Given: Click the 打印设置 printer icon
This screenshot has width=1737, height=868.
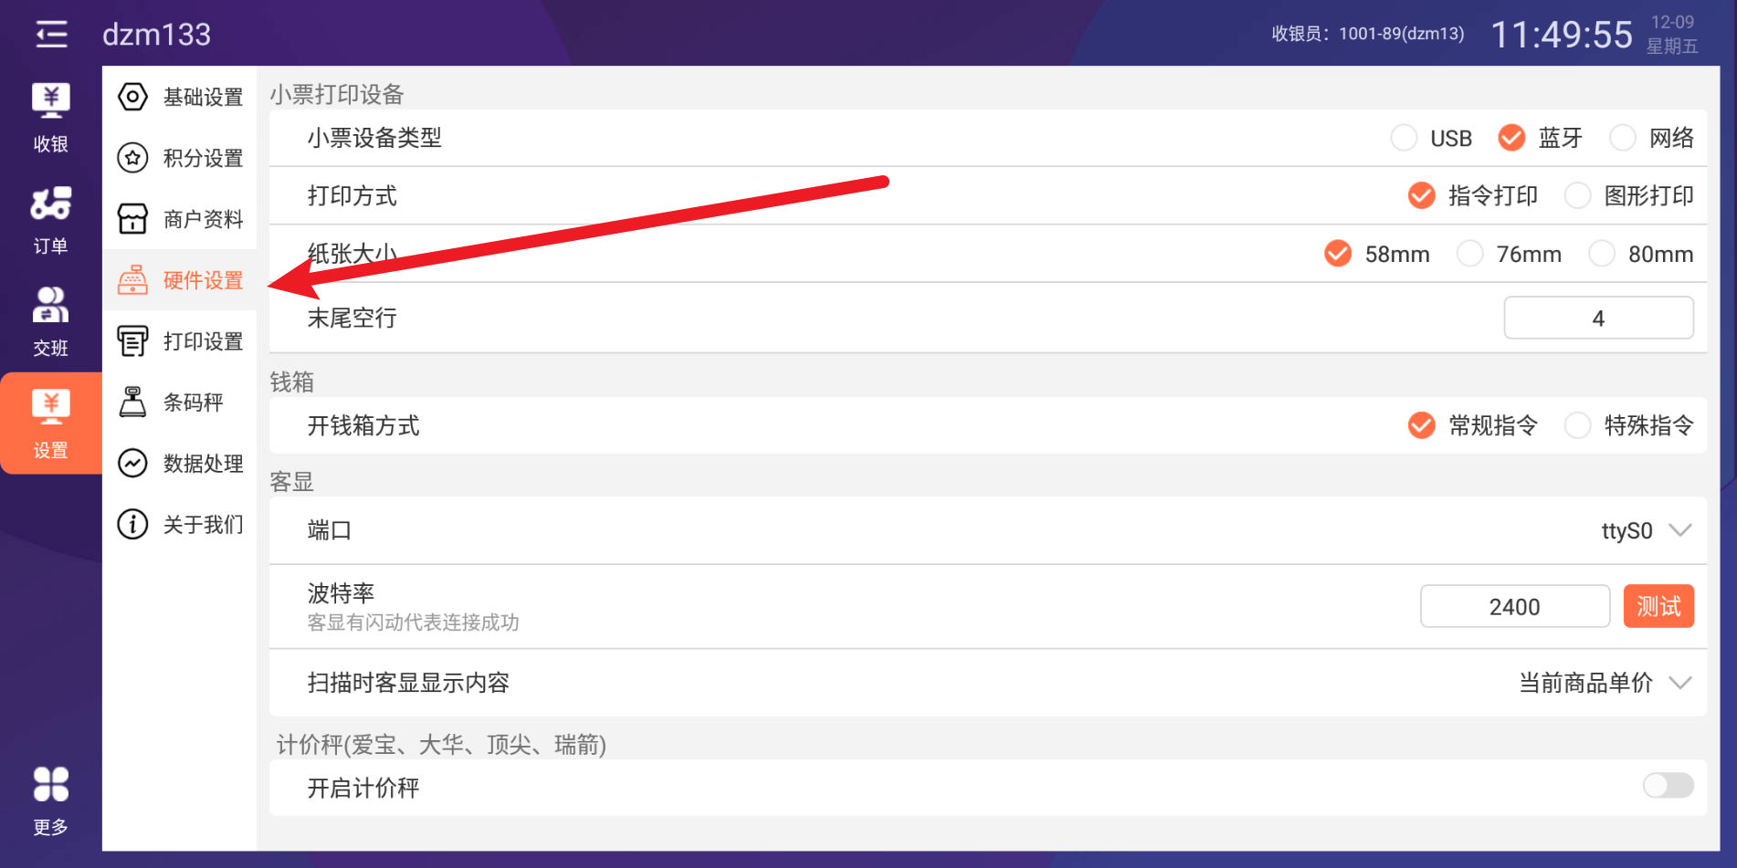Looking at the screenshot, I should point(132,341).
